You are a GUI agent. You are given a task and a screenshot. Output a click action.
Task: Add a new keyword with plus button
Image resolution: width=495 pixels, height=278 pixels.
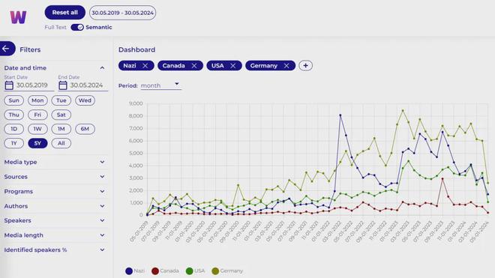point(305,66)
